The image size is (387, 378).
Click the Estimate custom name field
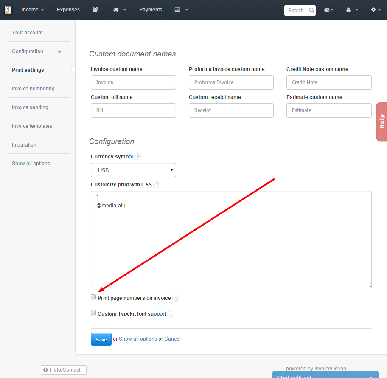(329, 110)
